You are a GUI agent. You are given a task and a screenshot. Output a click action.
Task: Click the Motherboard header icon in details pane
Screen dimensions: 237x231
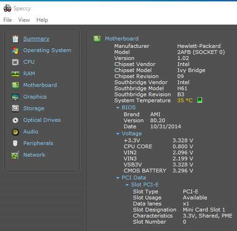97,39
